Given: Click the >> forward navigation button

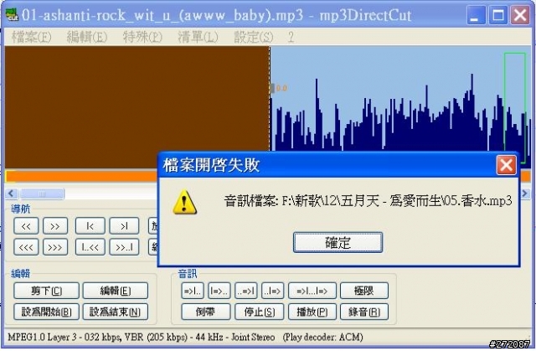Looking at the screenshot, I should (55, 226).
